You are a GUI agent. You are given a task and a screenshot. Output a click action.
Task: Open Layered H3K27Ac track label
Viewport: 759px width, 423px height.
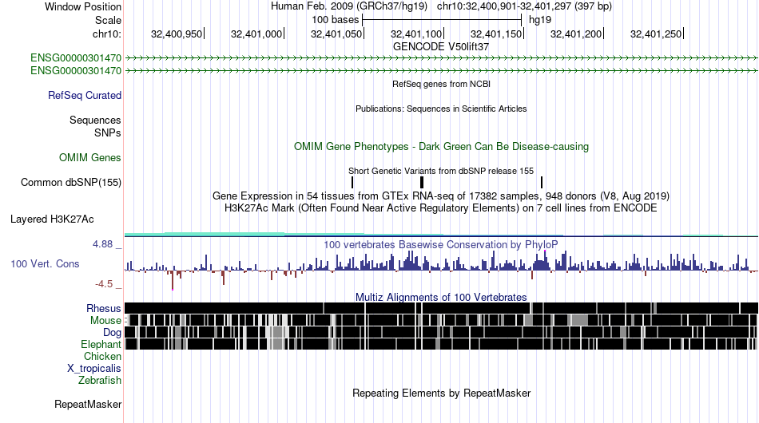point(52,219)
